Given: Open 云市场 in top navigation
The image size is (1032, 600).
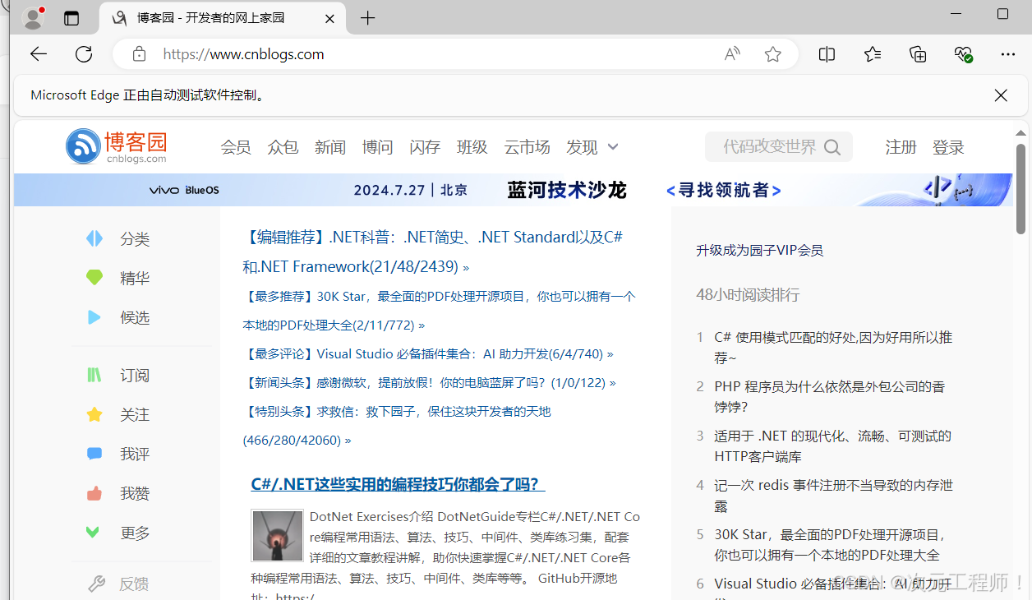Looking at the screenshot, I should pos(527,147).
